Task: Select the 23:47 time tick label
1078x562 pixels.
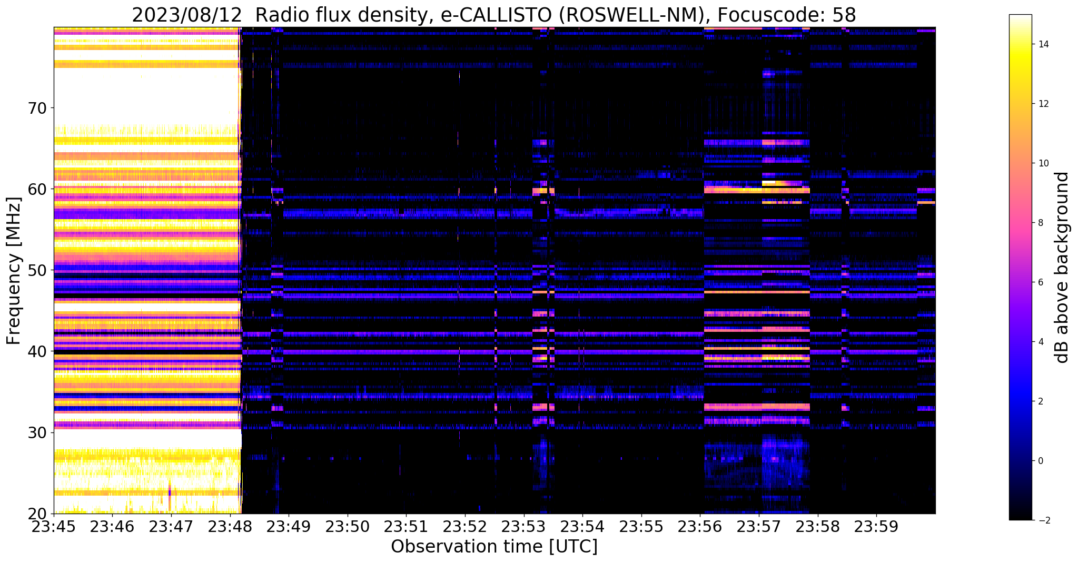Action: click(x=171, y=526)
